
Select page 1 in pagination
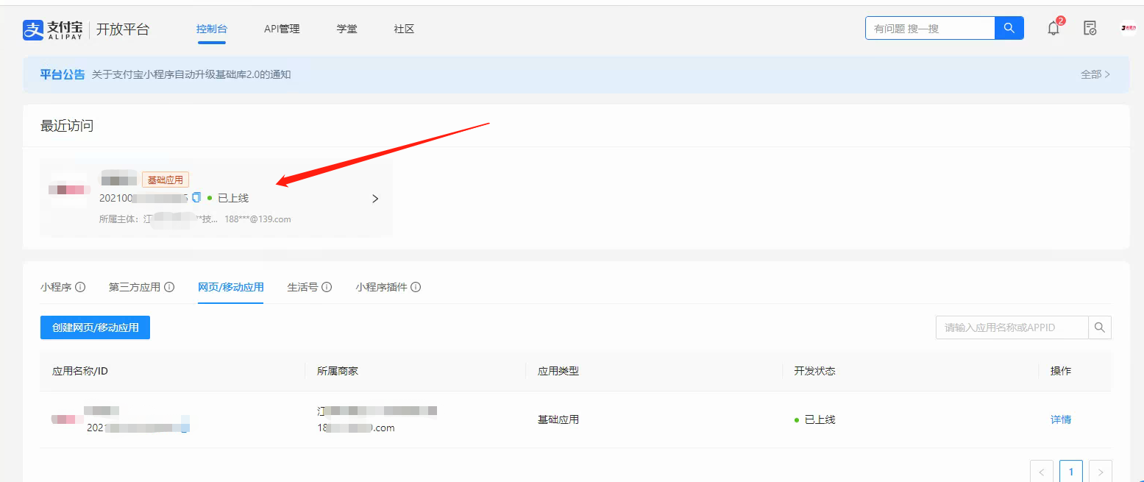click(1071, 472)
